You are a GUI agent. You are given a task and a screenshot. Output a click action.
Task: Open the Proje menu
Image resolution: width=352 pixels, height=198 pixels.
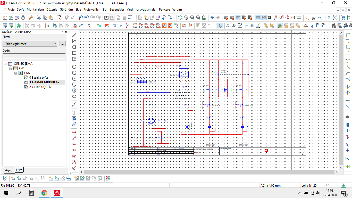[11, 10]
